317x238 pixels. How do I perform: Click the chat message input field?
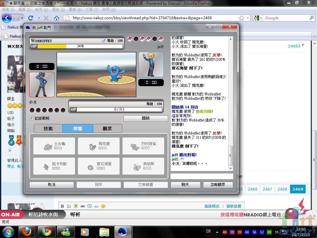point(202,176)
